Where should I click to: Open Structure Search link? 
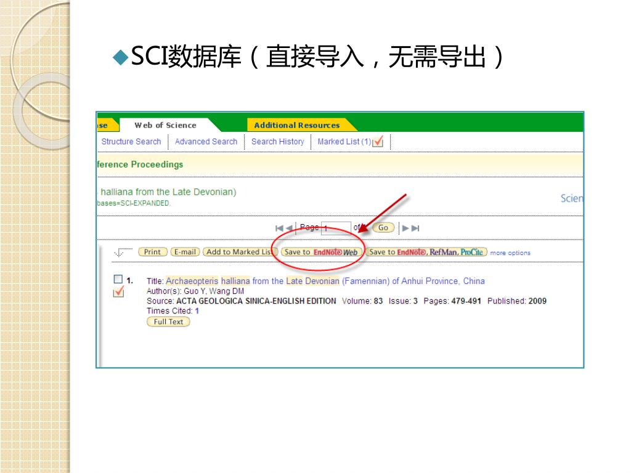131,142
